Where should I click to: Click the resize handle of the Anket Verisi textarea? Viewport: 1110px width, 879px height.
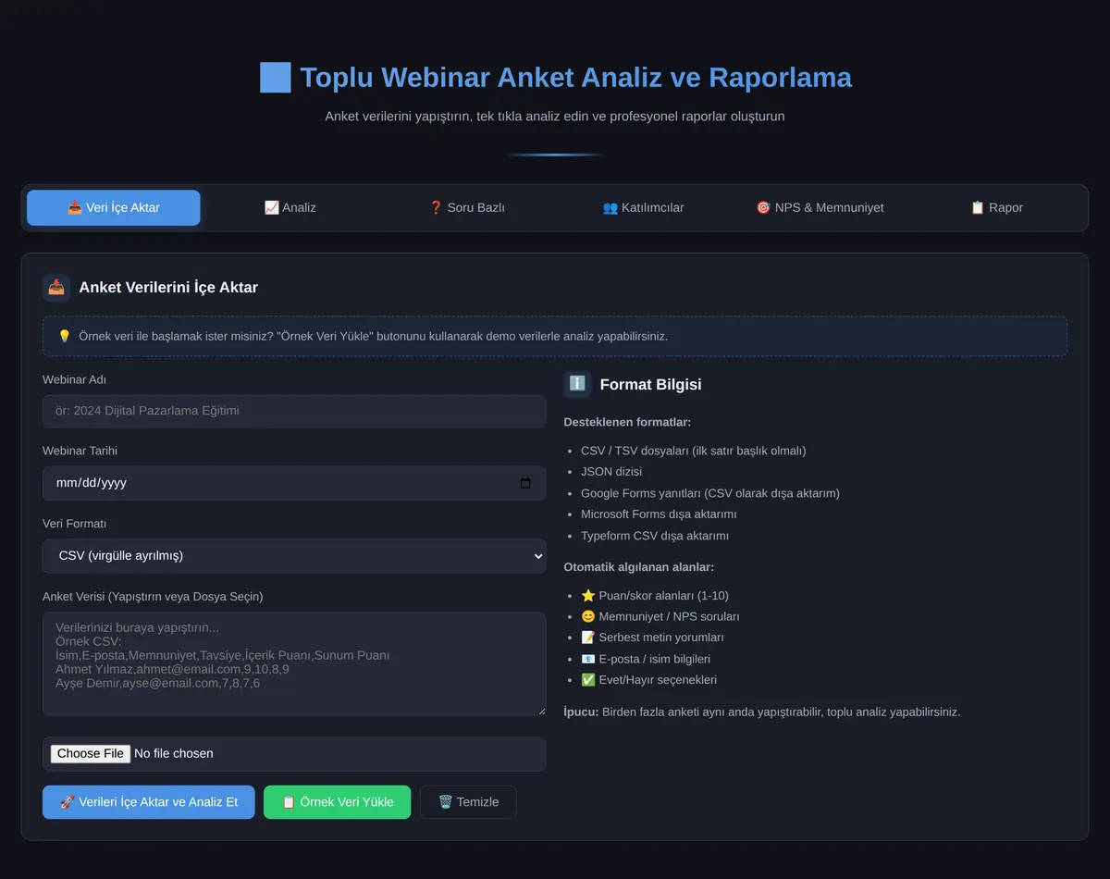point(540,710)
